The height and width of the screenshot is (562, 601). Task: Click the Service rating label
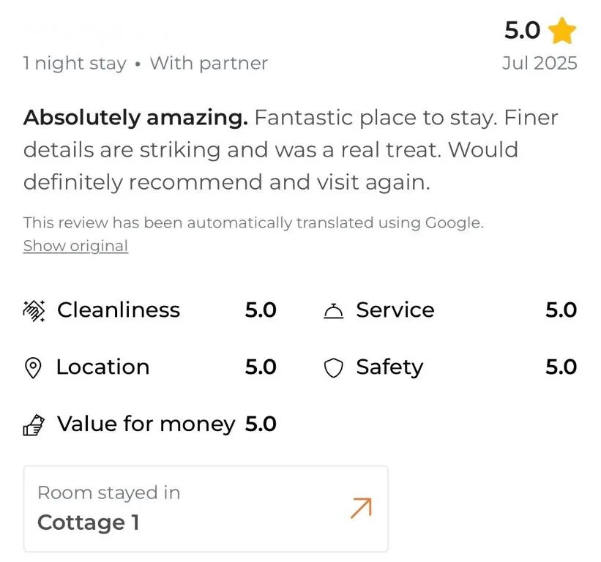[395, 310]
